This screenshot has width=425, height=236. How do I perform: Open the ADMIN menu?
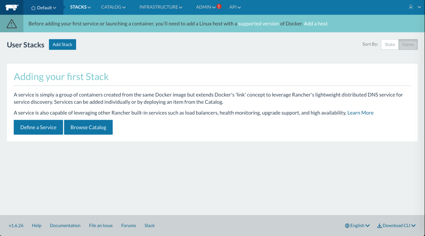206,7
